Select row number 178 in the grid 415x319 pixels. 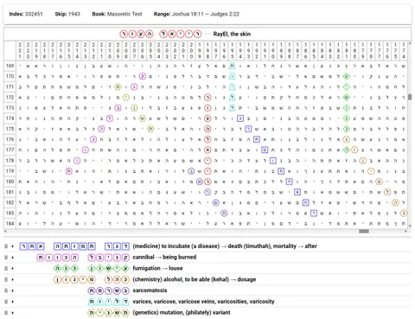pyautogui.click(x=10, y=161)
